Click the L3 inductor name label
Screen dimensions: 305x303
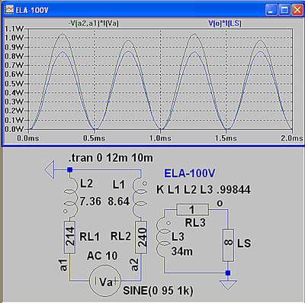[178, 237]
